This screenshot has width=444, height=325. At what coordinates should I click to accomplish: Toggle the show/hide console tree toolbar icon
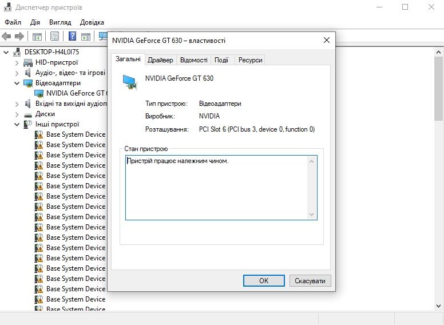37,36
